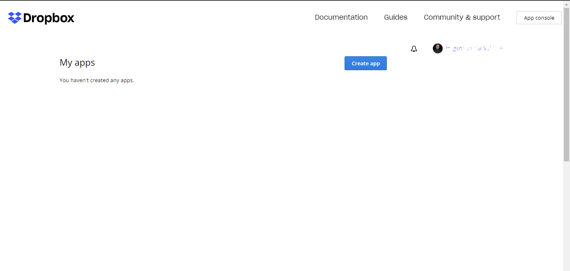Click the Create app button
Image resolution: width=570 pixels, height=271 pixels.
pyautogui.click(x=365, y=63)
